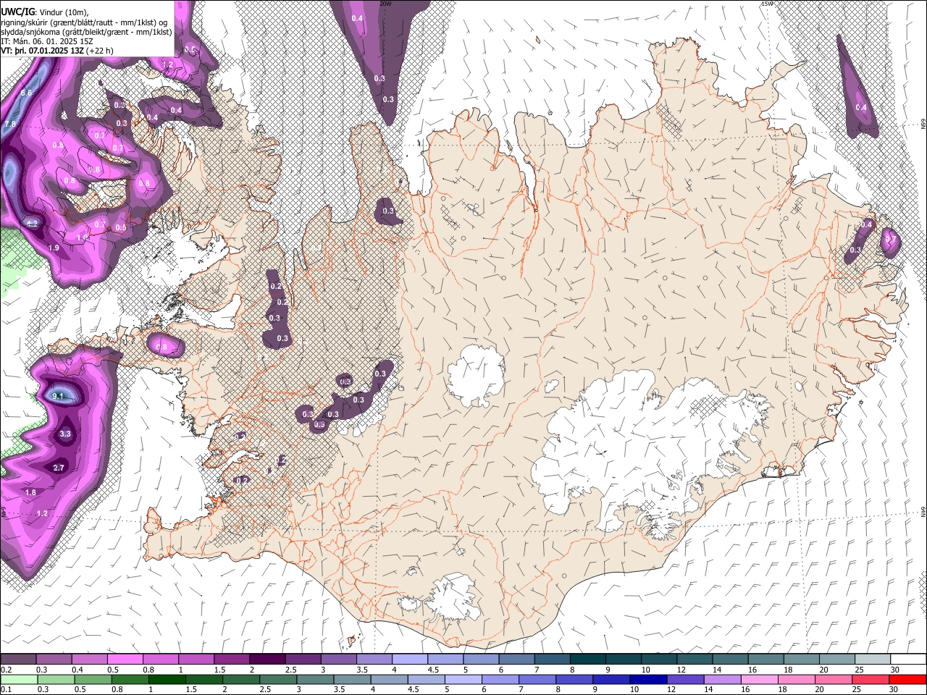
Task: Click the "UWC/IG: Vindur (10m)" title line
Action: pyautogui.click(x=45, y=12)
